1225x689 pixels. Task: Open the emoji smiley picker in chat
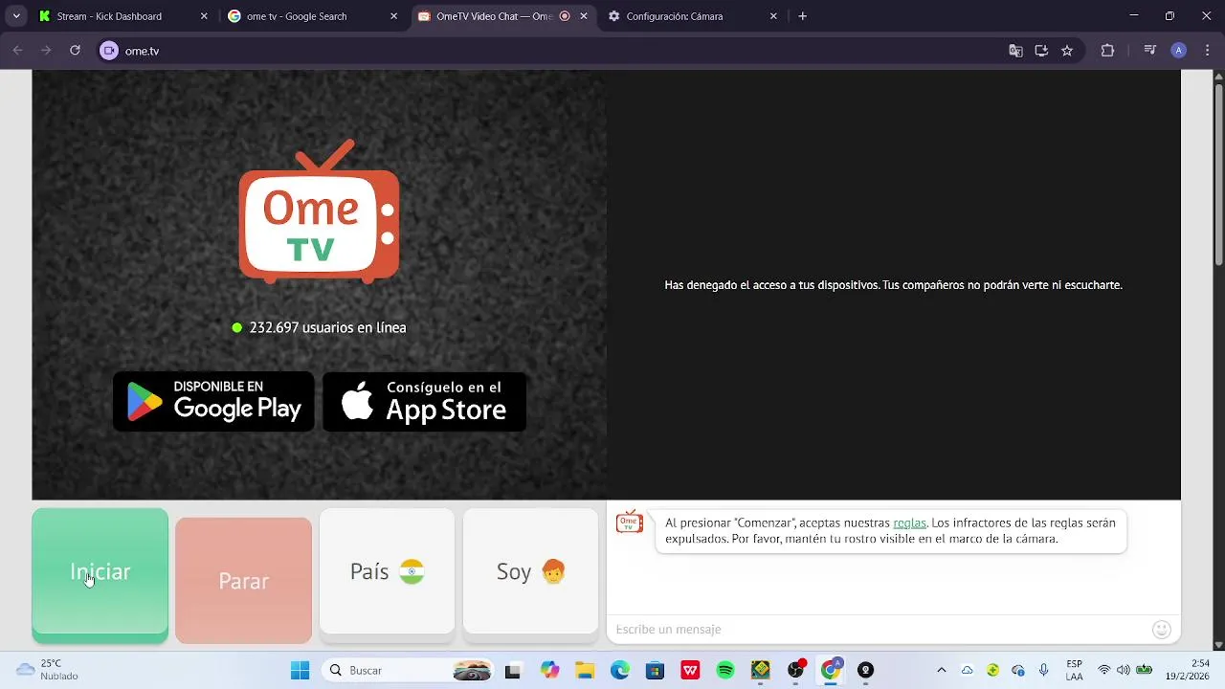1162,629
